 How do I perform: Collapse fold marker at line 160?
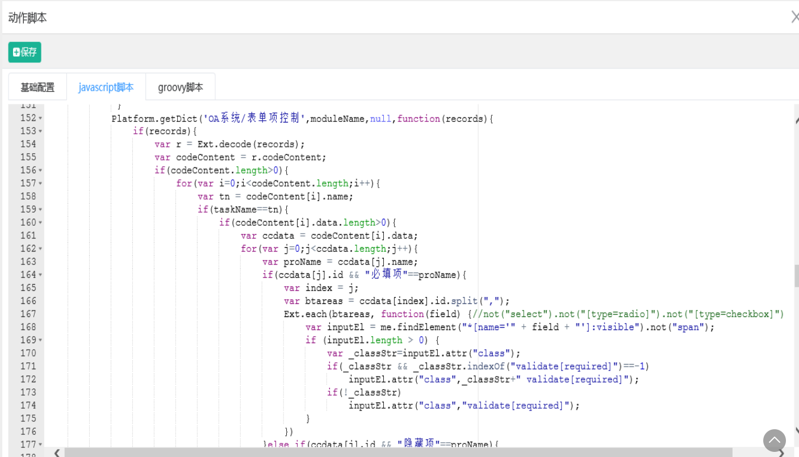coord(40,223)
